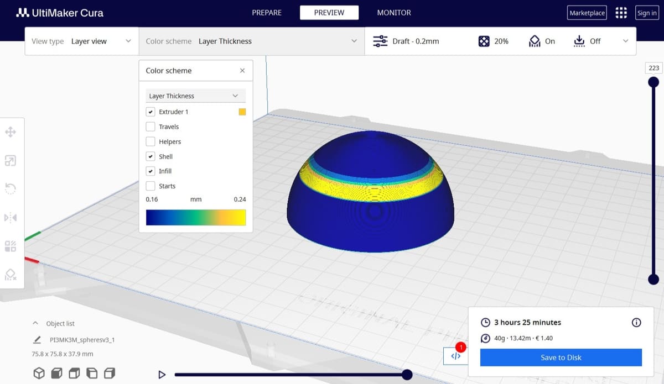The image size is (664, 384).
Task: Click the red notification badge showing 1
Action: 461,347
